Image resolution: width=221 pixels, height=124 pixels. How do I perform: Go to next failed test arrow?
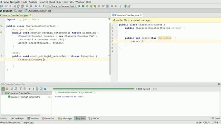33,89
